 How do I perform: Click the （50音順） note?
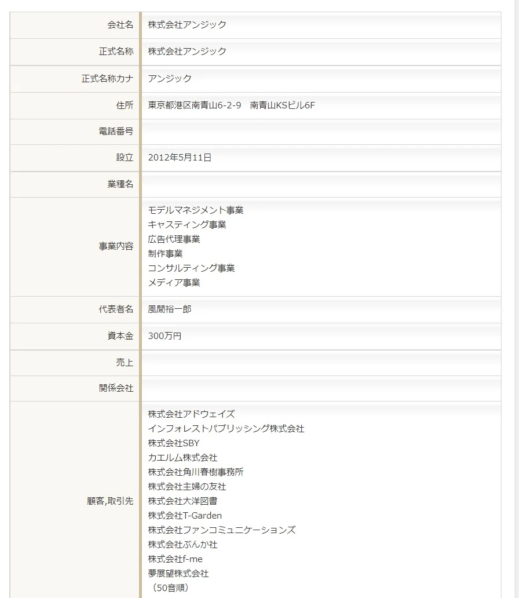click(170, 588)
